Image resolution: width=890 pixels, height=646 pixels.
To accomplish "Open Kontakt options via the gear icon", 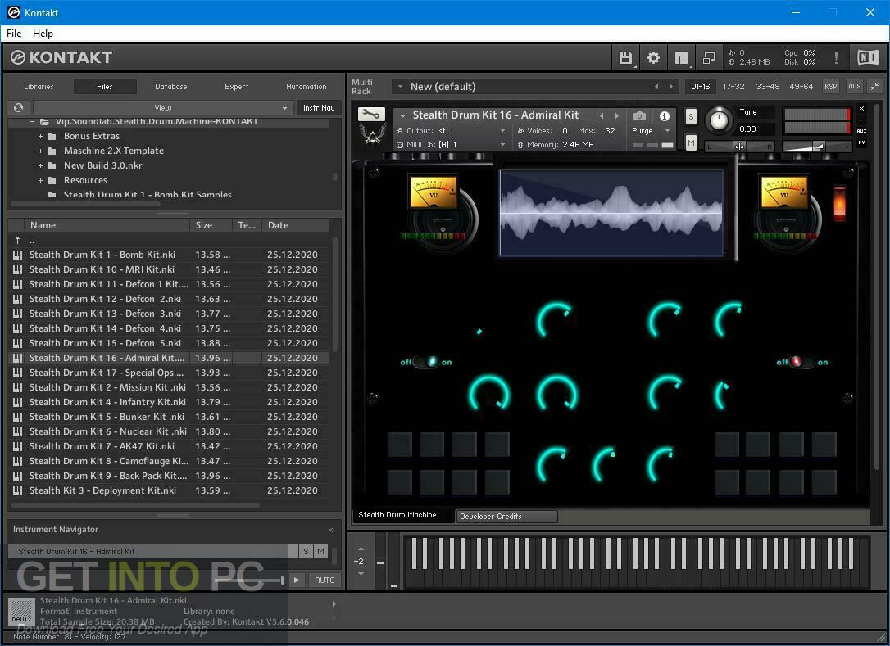I will tap(653, 57).
